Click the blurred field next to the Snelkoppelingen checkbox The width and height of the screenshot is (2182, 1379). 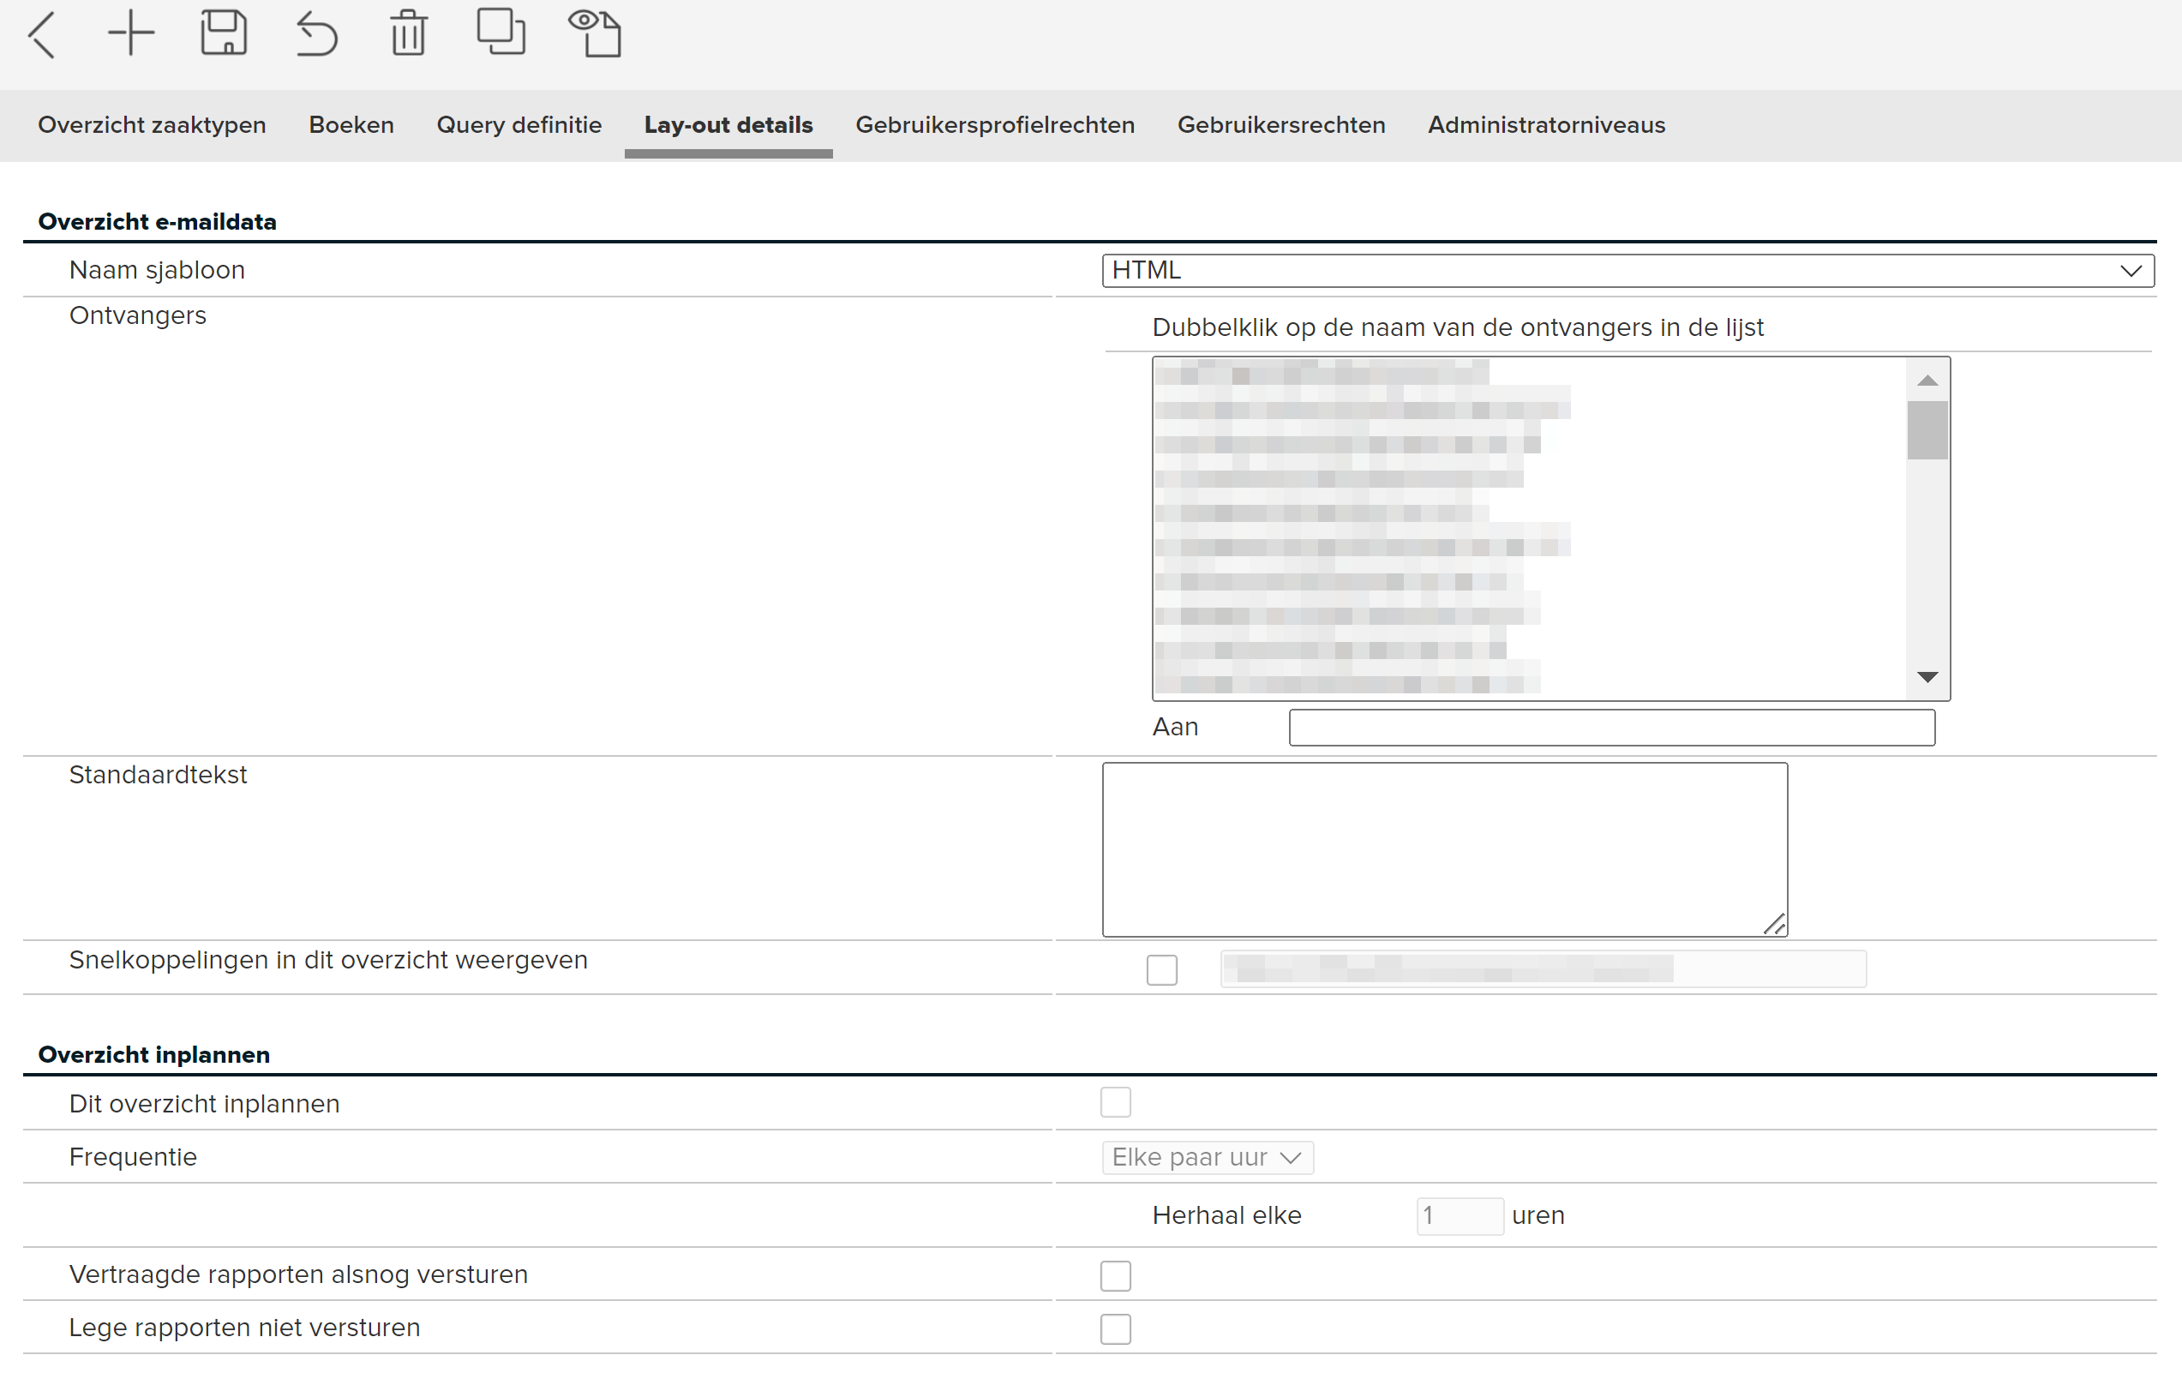coord(1544,969)
